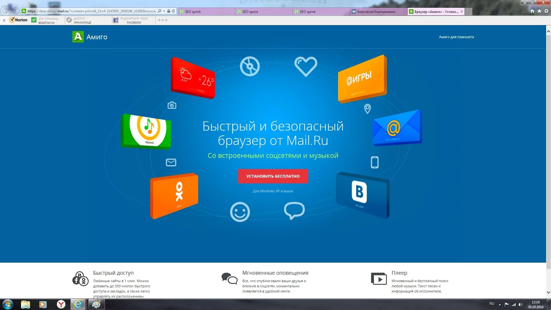Click Norton's green safe-page checkmark

click(34, 20)
